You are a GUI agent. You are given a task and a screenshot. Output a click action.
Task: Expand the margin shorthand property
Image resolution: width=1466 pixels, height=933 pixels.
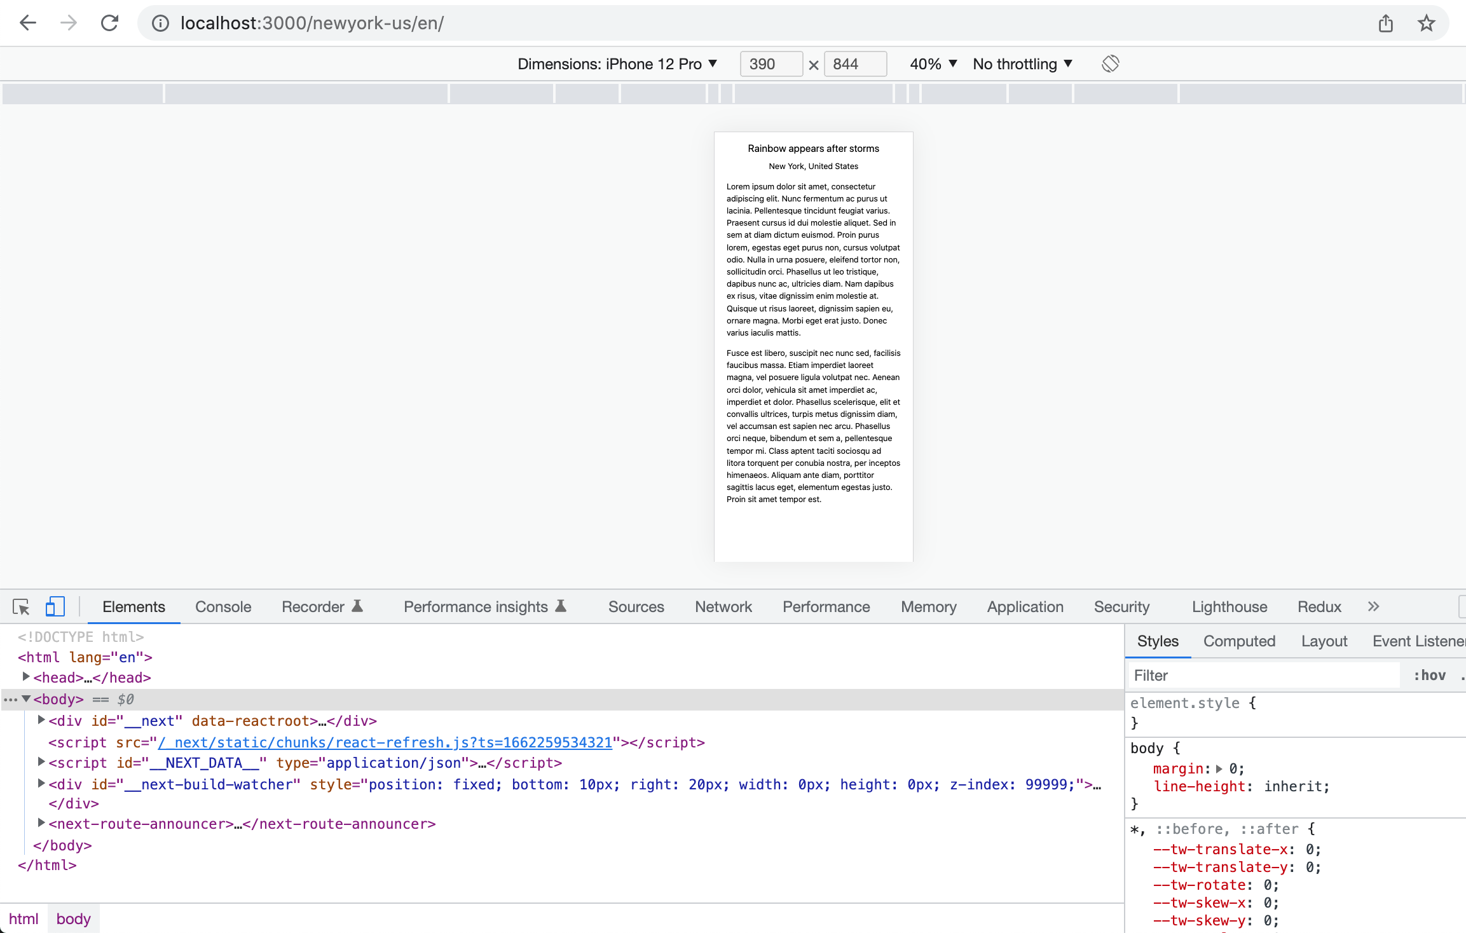1219,769
